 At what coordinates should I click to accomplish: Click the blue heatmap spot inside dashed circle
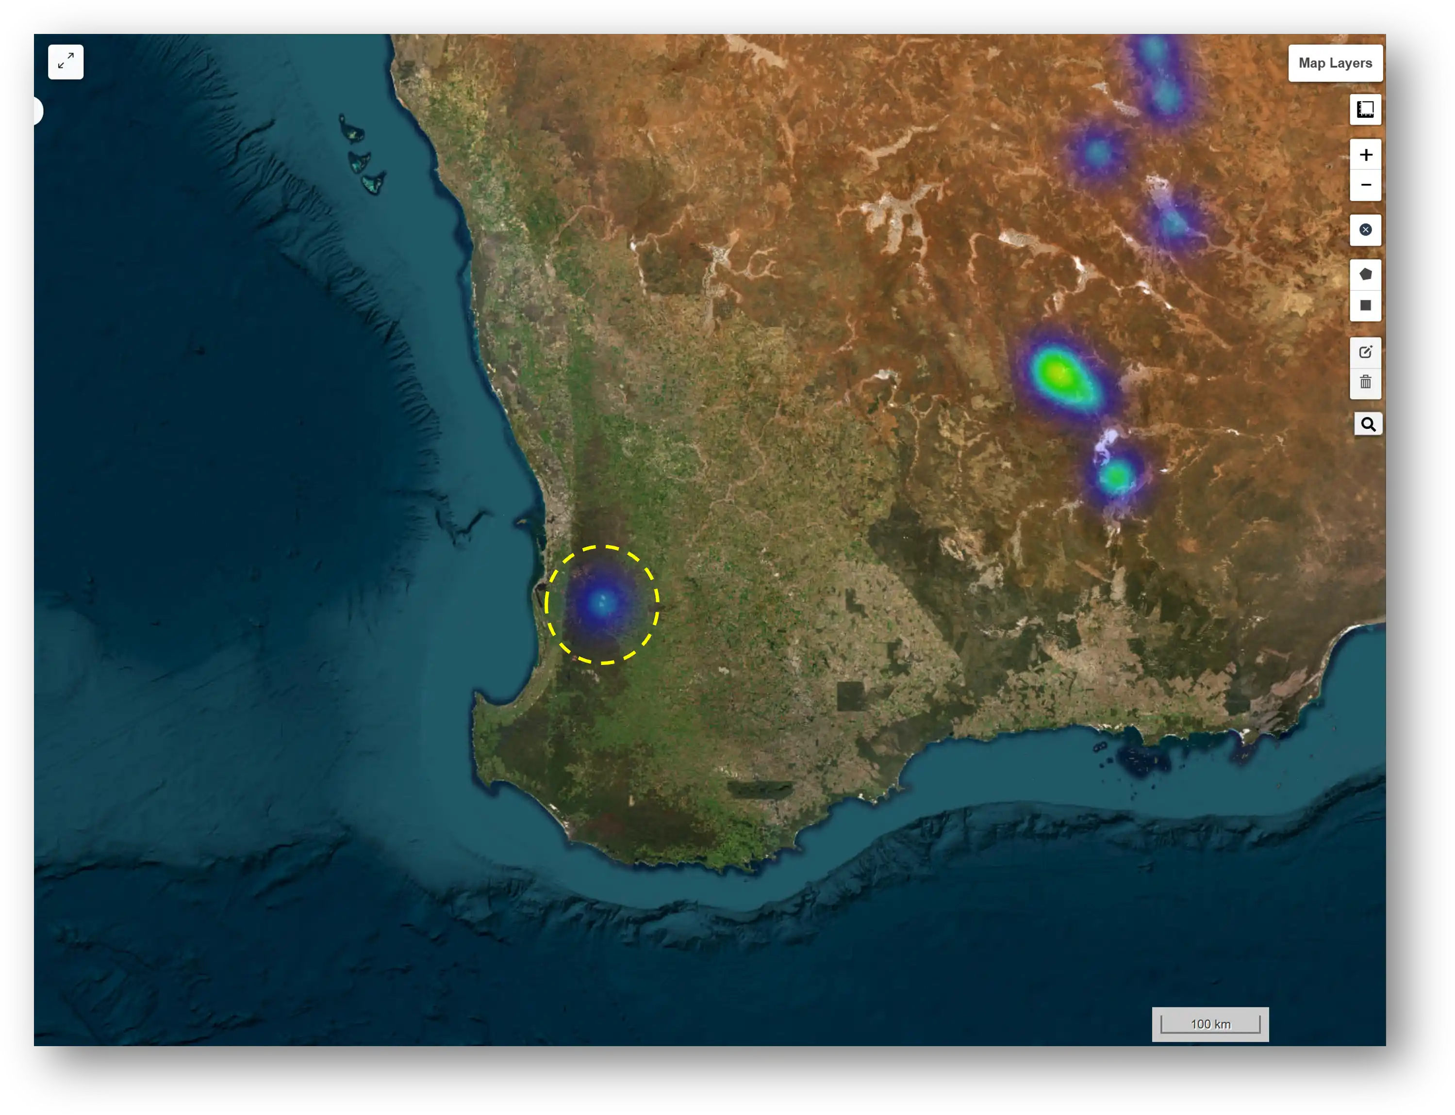(x=602, y=603)
